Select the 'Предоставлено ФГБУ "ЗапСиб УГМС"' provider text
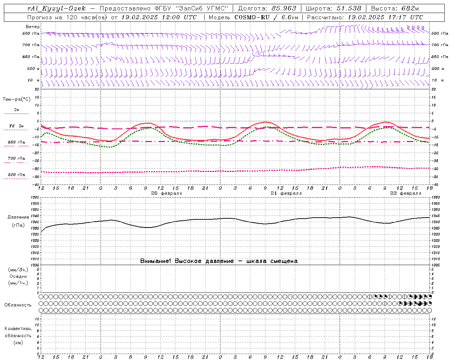Viewport: 450px width, 360px height. pos(164,8)
